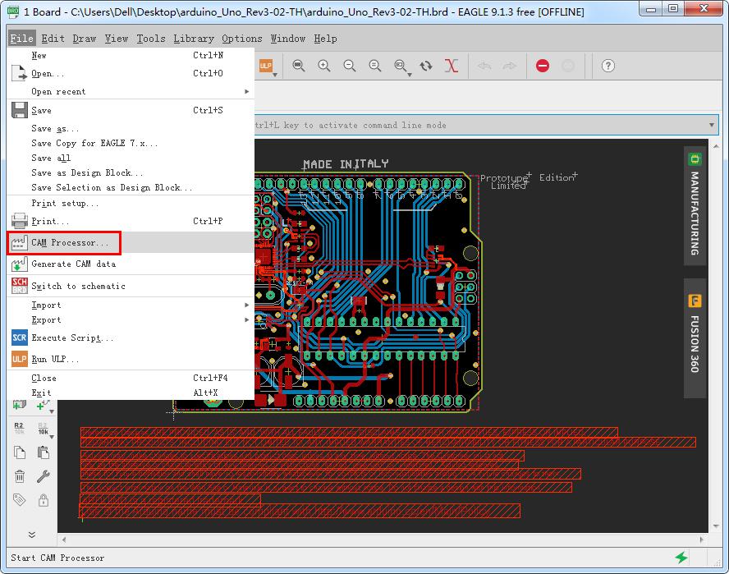Click the Zoom to Fit icon
The height and width of the screenshot is (574, 729).
[x=299, y=66]
